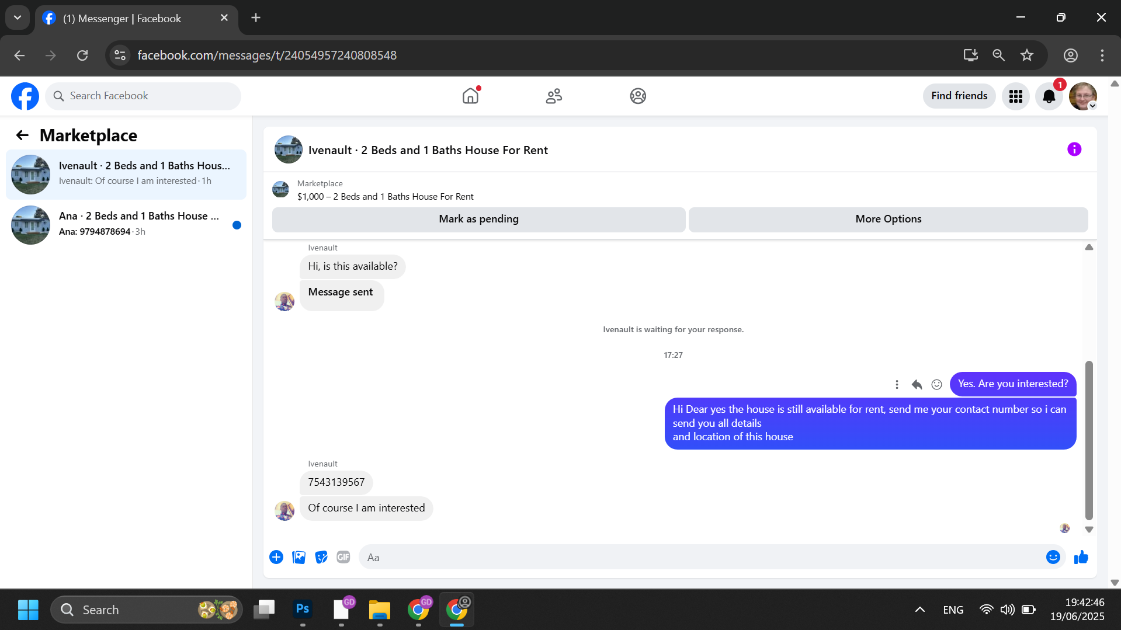Screen dimensions: 1121x630
Task: Click the 'Of course I am interested' message
Action: click(366, 509)
